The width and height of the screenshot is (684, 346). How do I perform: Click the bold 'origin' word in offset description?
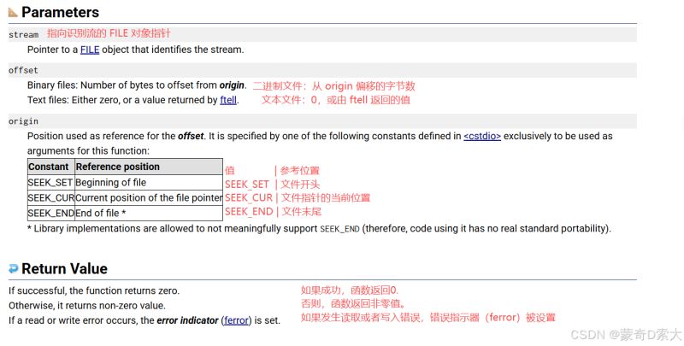232,85
